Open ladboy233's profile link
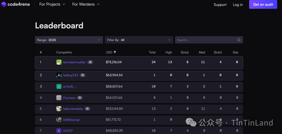Screen dimensions: 282x134 click(x=70, y=75)
